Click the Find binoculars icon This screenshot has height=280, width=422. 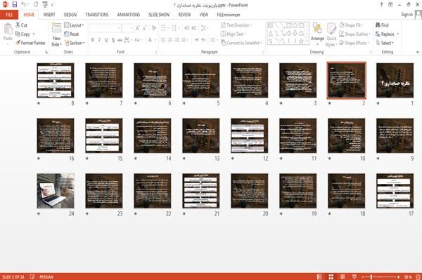coord(378,25)
